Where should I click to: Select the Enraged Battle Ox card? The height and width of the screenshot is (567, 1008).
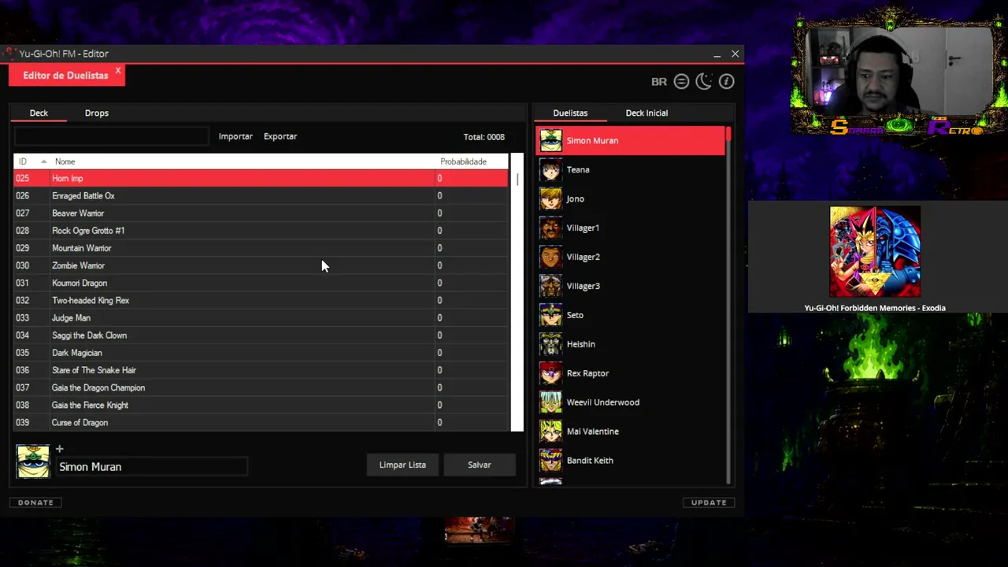click(261, 196)
